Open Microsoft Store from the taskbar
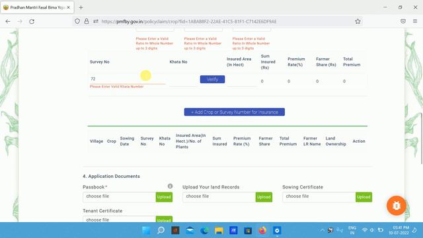 [248, 231]
